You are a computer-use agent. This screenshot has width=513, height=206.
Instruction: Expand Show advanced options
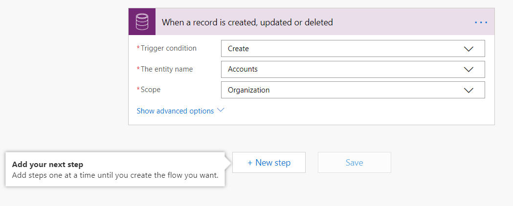tap(175, 111)
